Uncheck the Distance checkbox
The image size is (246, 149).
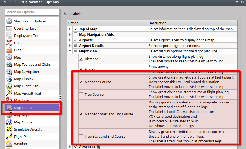click(81, 59)
